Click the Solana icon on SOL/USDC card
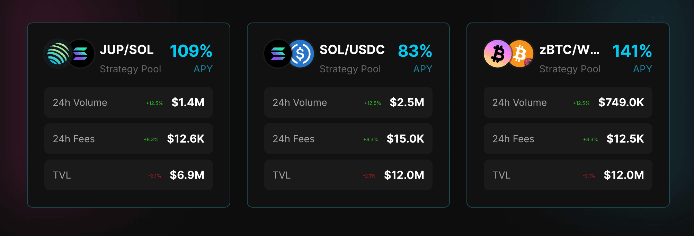This screenshot has width=694, height=236. click(x=277, y=54)
